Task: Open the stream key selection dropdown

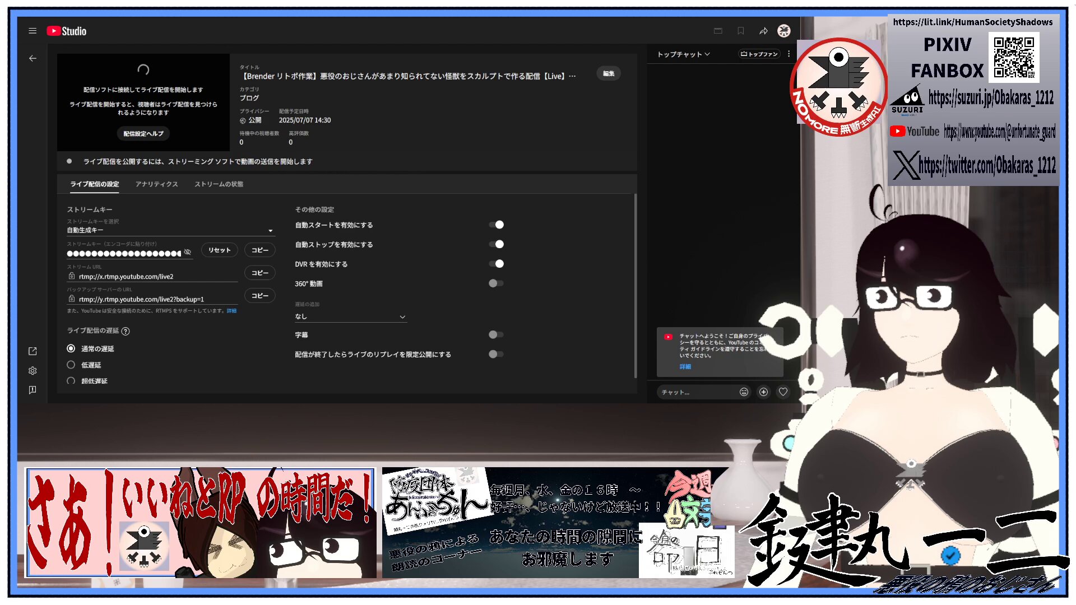Action: 170,230
